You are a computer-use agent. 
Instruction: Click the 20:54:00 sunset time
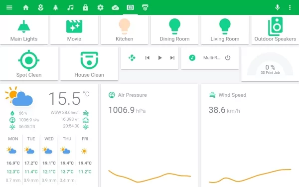71,126
